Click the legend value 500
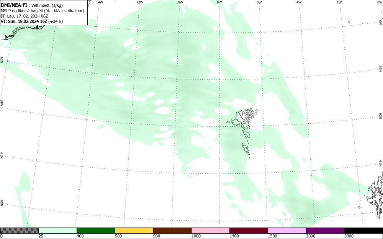 pos(118,236)
